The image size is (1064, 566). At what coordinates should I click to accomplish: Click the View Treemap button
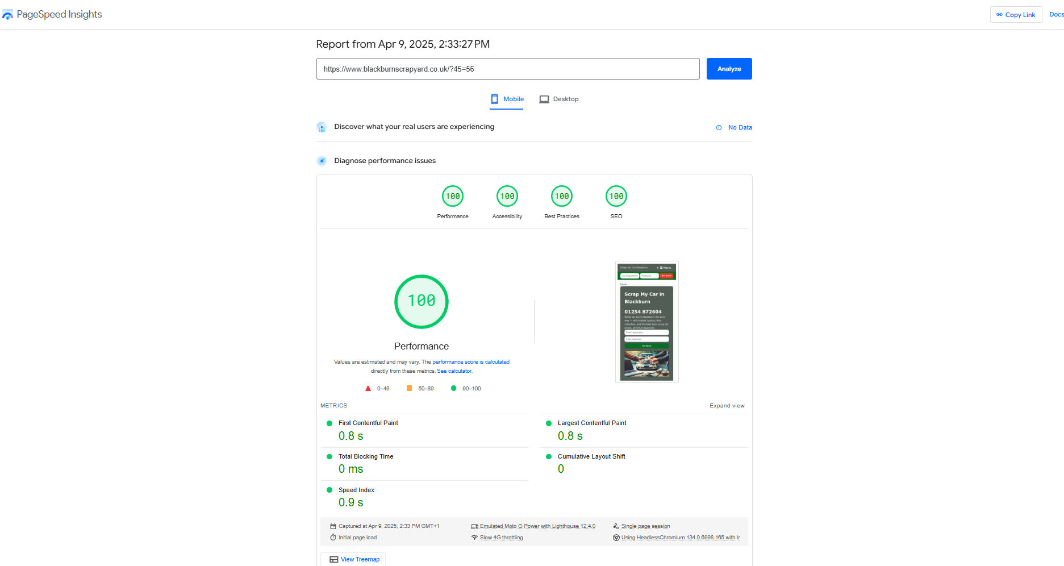pyautogui.click(x=353, y=559)
